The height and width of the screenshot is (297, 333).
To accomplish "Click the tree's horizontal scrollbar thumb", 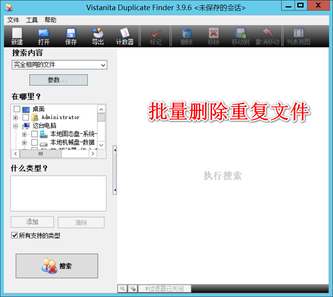I will [40, 154].
